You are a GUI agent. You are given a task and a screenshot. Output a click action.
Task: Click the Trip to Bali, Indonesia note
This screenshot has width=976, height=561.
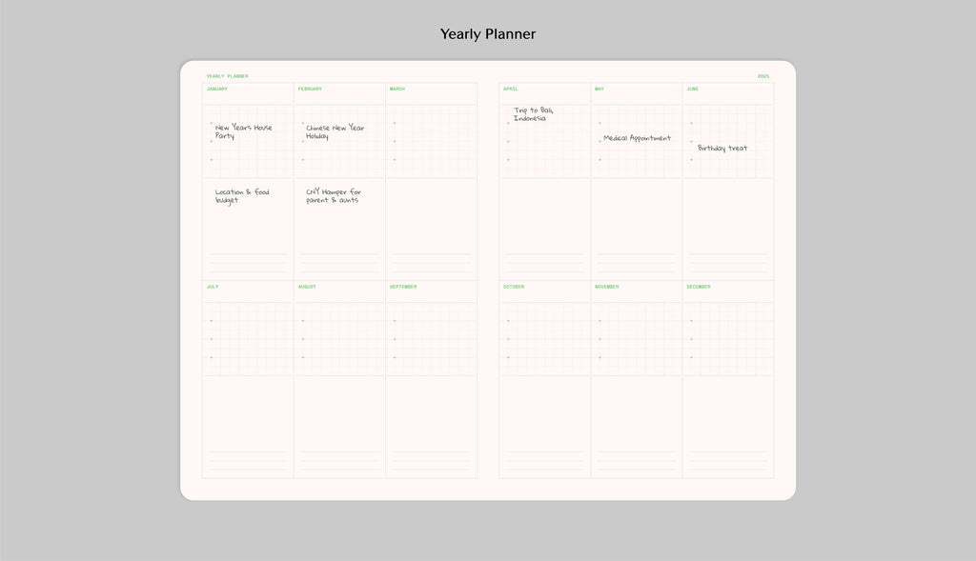[533, 114]
